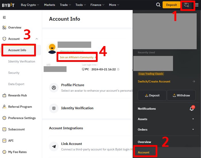201x158 pixels.
Task: Click the notifications bell icon
Action: (x=192, y=108)
